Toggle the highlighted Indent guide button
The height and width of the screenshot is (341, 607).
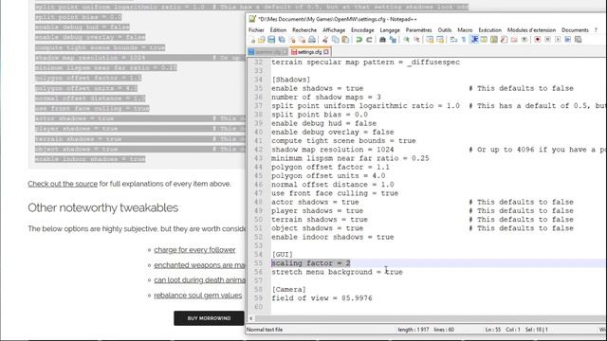tap(474, 40)
